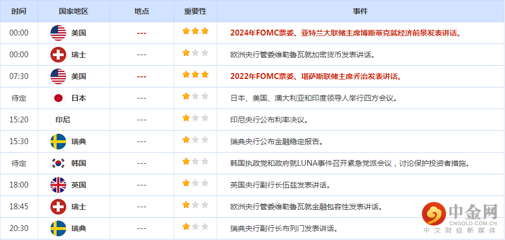505x240 pixels.
Task: Click the --- location in the 印尼 row
Action: (x=141, y=120)
